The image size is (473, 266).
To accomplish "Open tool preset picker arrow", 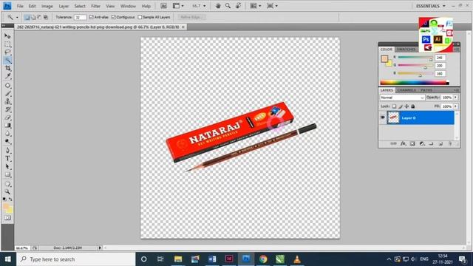I will click(17, 17).
